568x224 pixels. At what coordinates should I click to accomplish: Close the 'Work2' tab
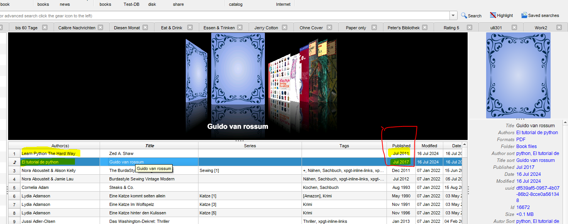559,27
